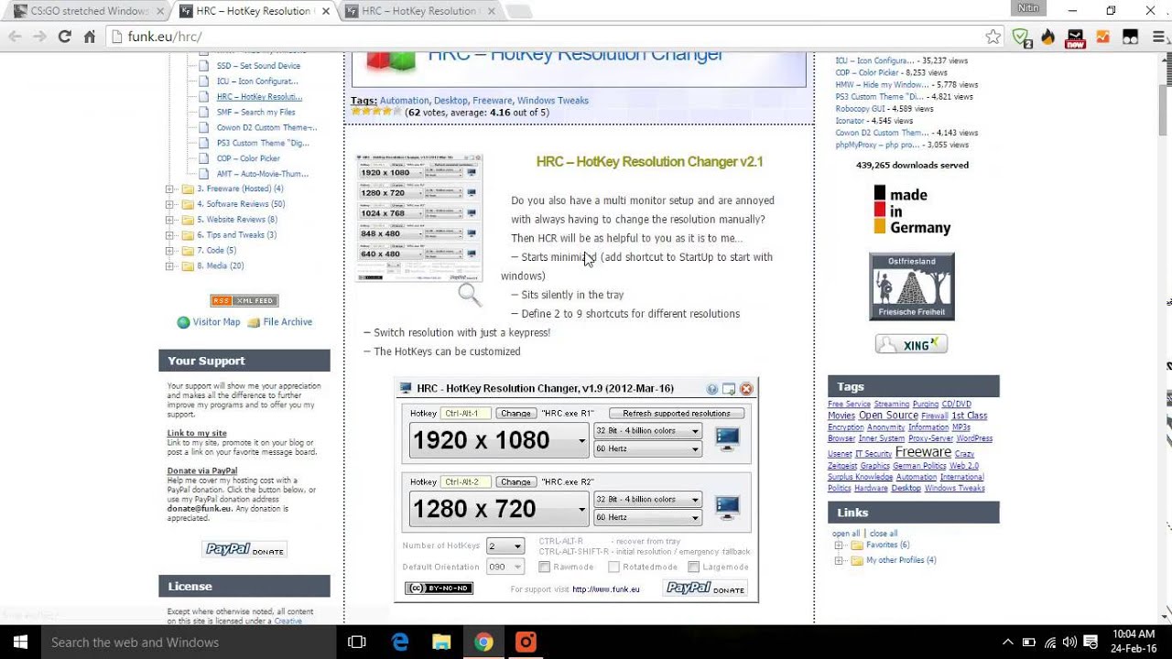Follow the Windows Tweaks tag link
Viewport: 1172px width, 659px height.
[552, 101]
